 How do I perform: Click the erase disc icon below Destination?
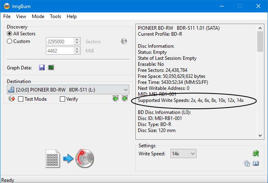click(12, 99)
